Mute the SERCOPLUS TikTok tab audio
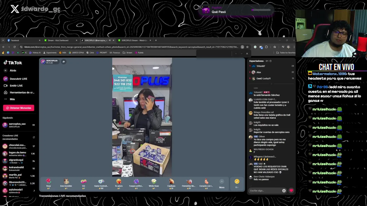The image size is (367, 206). point(110,40)
